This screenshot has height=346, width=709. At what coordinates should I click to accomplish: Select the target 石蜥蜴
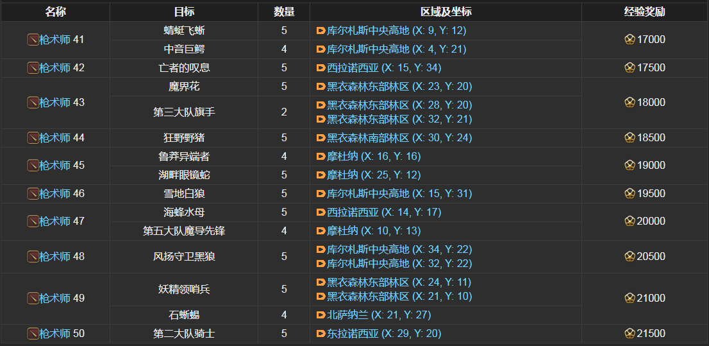tap(184, 315)
